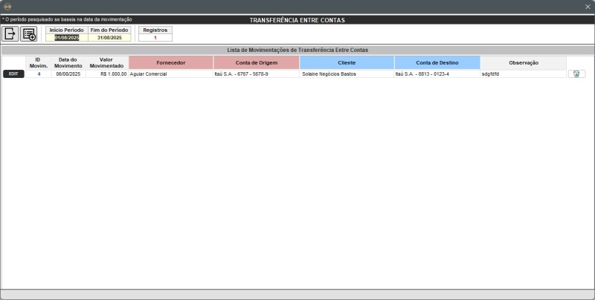
Task: Click the add new transfer icon
Action: tap(29, 33)
